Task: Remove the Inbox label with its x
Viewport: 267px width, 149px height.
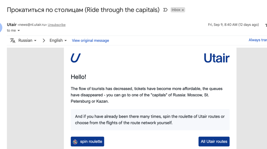Action: coord(183,10)
